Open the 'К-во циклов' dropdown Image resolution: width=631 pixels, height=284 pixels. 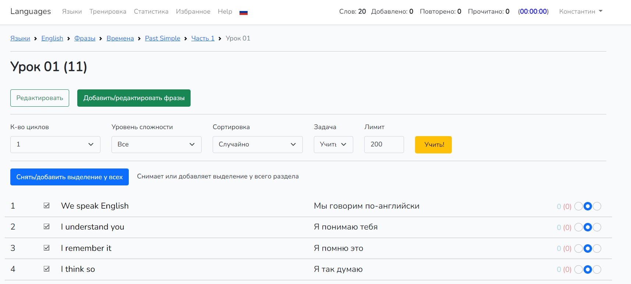click(x=55, y=145)
